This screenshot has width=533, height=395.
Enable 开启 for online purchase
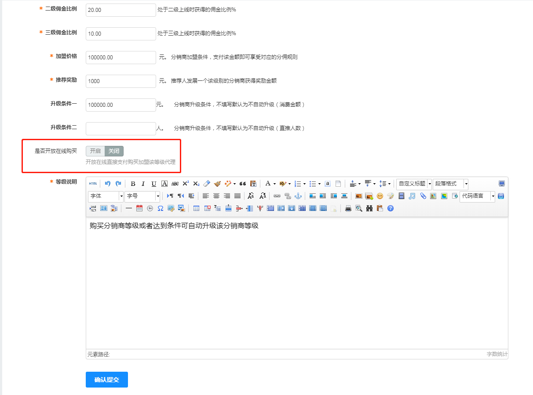(x=95, y=151)
